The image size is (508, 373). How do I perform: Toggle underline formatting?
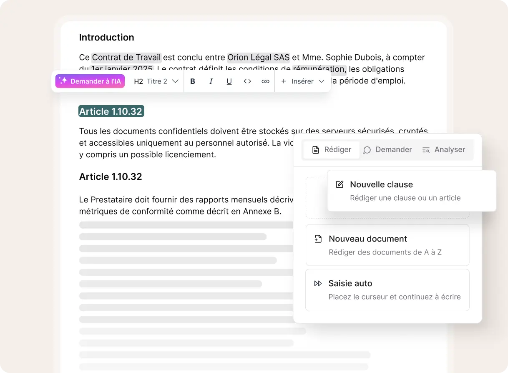[229, 81]
